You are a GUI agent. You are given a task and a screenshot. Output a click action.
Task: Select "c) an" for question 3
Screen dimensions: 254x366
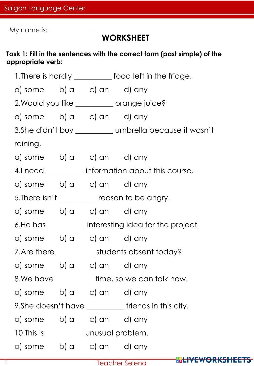pos(99,157)
